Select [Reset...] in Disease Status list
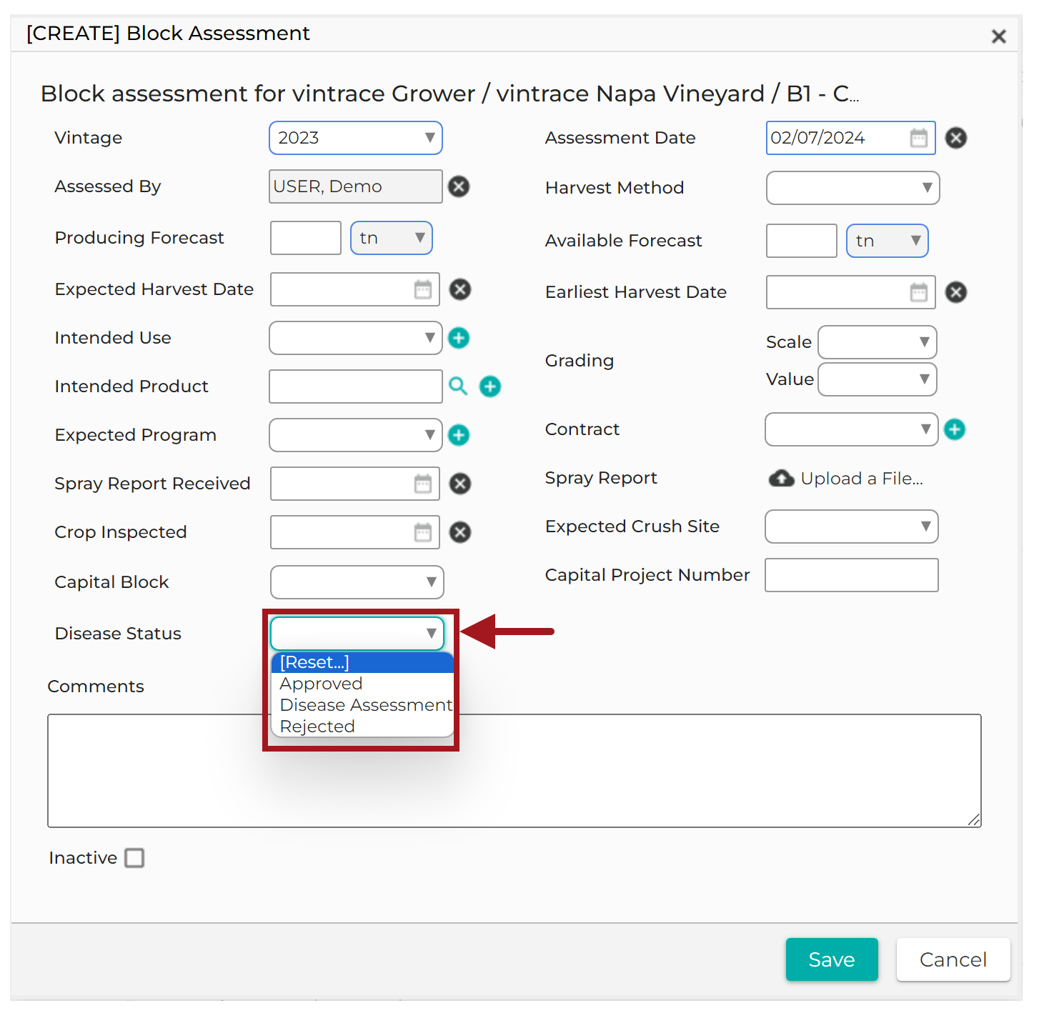1039x1018 pixels. click(x=363, y=662)
